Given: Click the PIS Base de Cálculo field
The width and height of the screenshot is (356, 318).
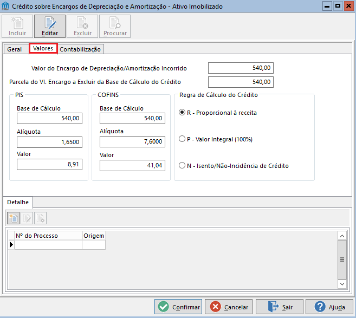Looking at the screenshot, I should (x=49, y=118).
